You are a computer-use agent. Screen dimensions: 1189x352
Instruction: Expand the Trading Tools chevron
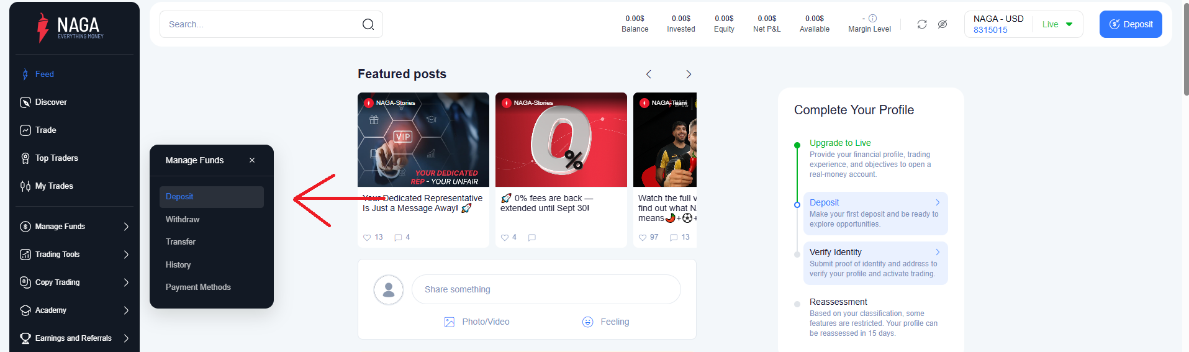click(x=126, y=255)
